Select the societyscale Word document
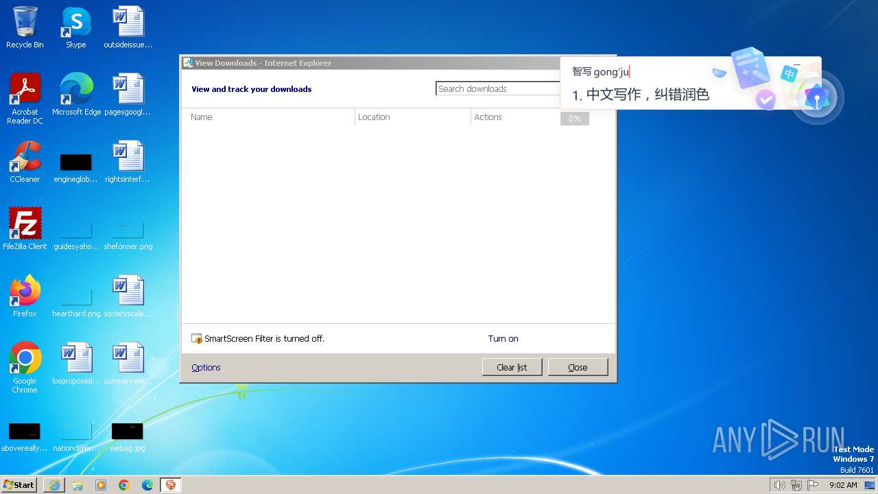The image size is (878, 494). (128, 296)
